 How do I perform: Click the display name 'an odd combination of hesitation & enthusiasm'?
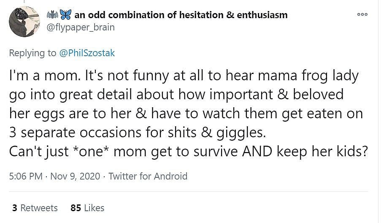click(x=181, y=15)
